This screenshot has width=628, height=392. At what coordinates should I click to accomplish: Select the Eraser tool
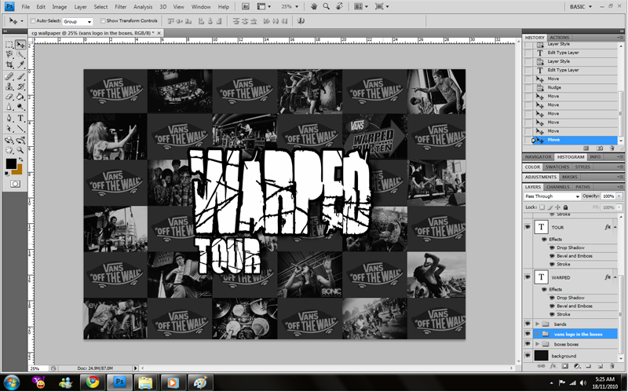[x=9, y=97]
